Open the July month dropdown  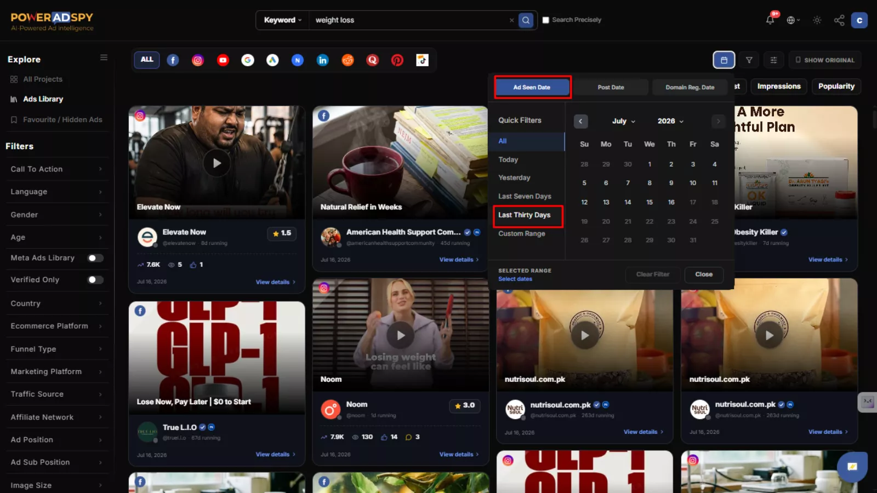[x=623, y=121]
